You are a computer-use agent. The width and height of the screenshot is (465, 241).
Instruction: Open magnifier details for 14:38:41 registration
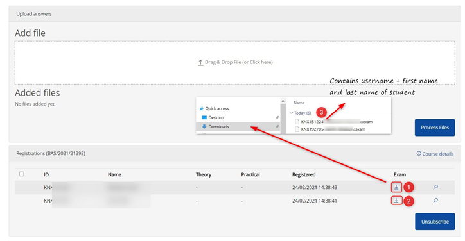(435, 201)
